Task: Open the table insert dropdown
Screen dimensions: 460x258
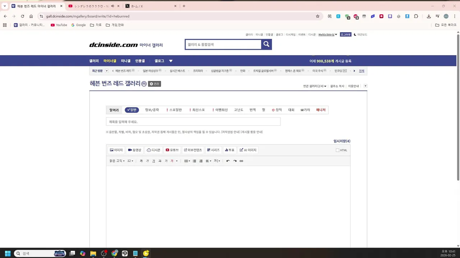Action: point(187,161)
